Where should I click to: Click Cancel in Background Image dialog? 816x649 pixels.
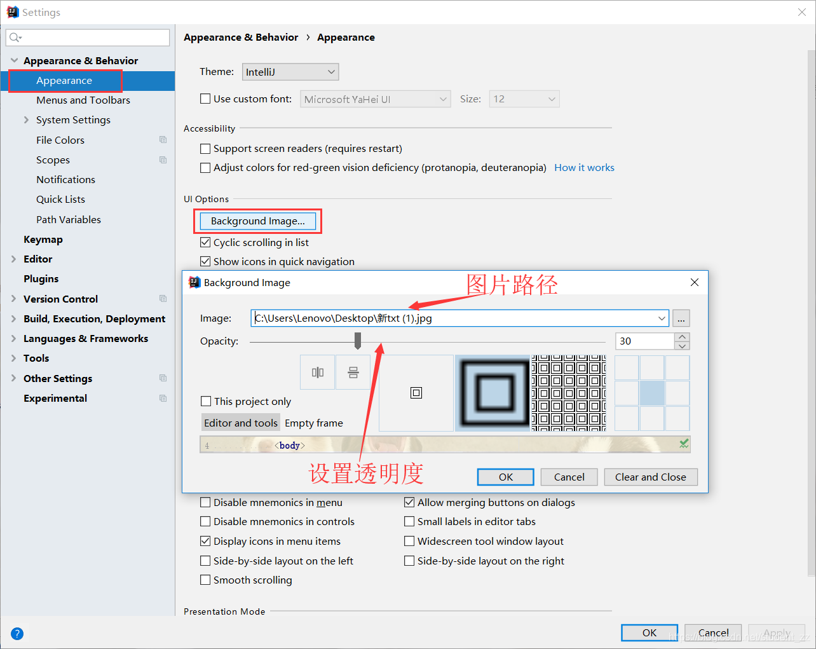(x=569, y=477)
